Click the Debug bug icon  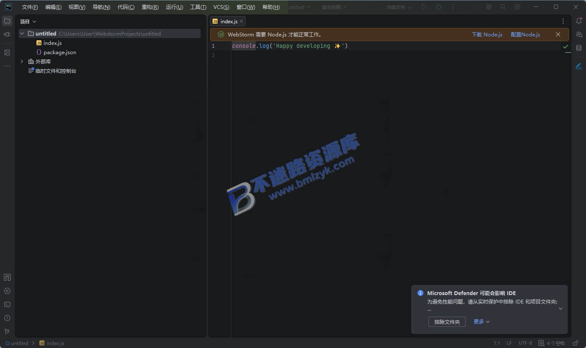click(x=439, y=7)
